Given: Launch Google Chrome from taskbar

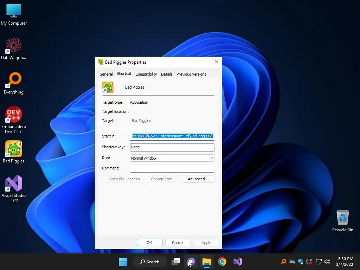Looking at the screenshot, I should [x=222, y=262].
